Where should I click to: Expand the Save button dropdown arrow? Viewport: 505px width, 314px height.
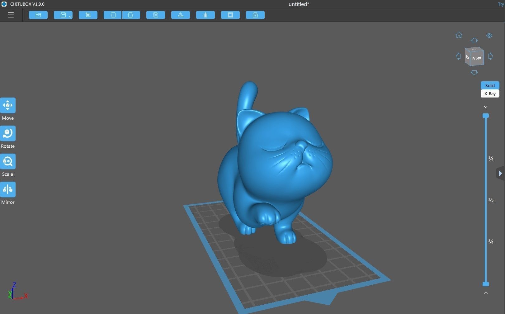pos(70,16)
